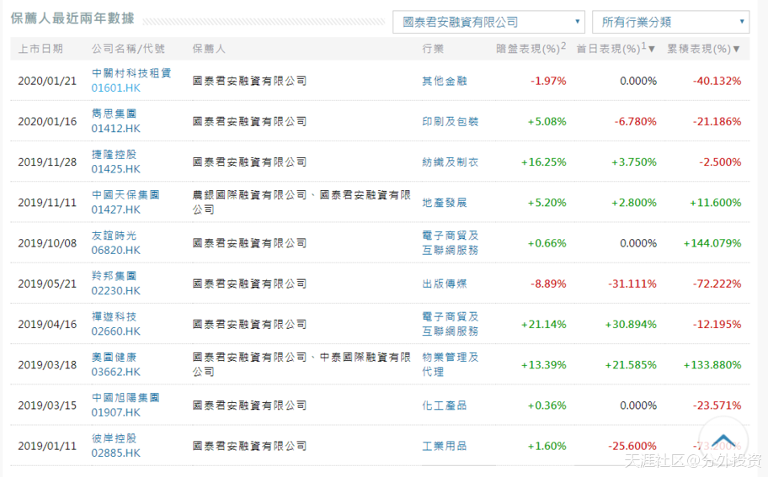Click the scroll-to-top arrow button
768x477 pixels.
tap(723, 441)
